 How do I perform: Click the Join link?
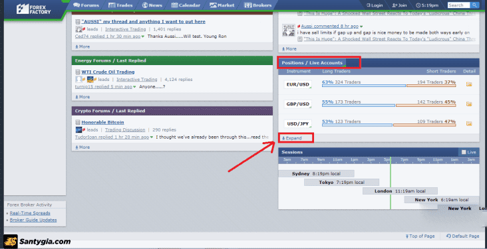399,5
